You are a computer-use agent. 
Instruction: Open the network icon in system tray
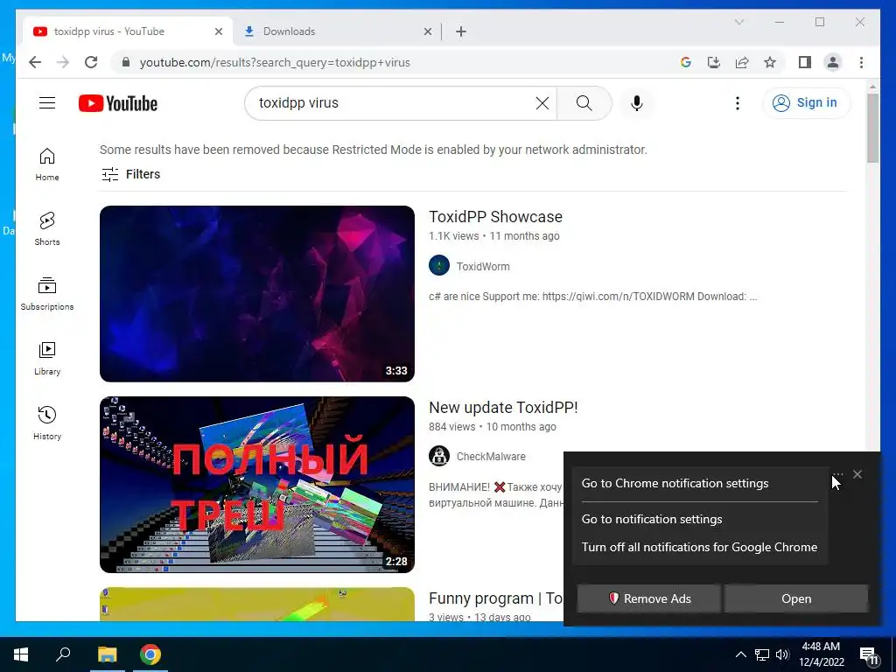tap(762, 654)
